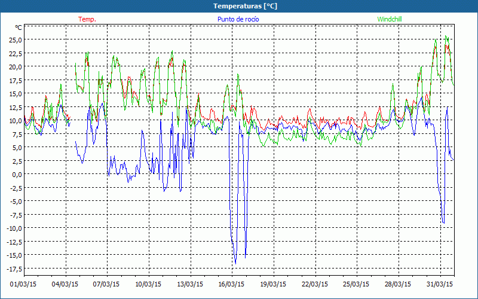Click the 07/03/15 date label
Screen dimensions: 478x299
point(106,285)
